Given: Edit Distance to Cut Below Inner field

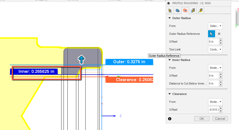Looking at the screenshot, I should pyautogui.click(x=214, y=83).
